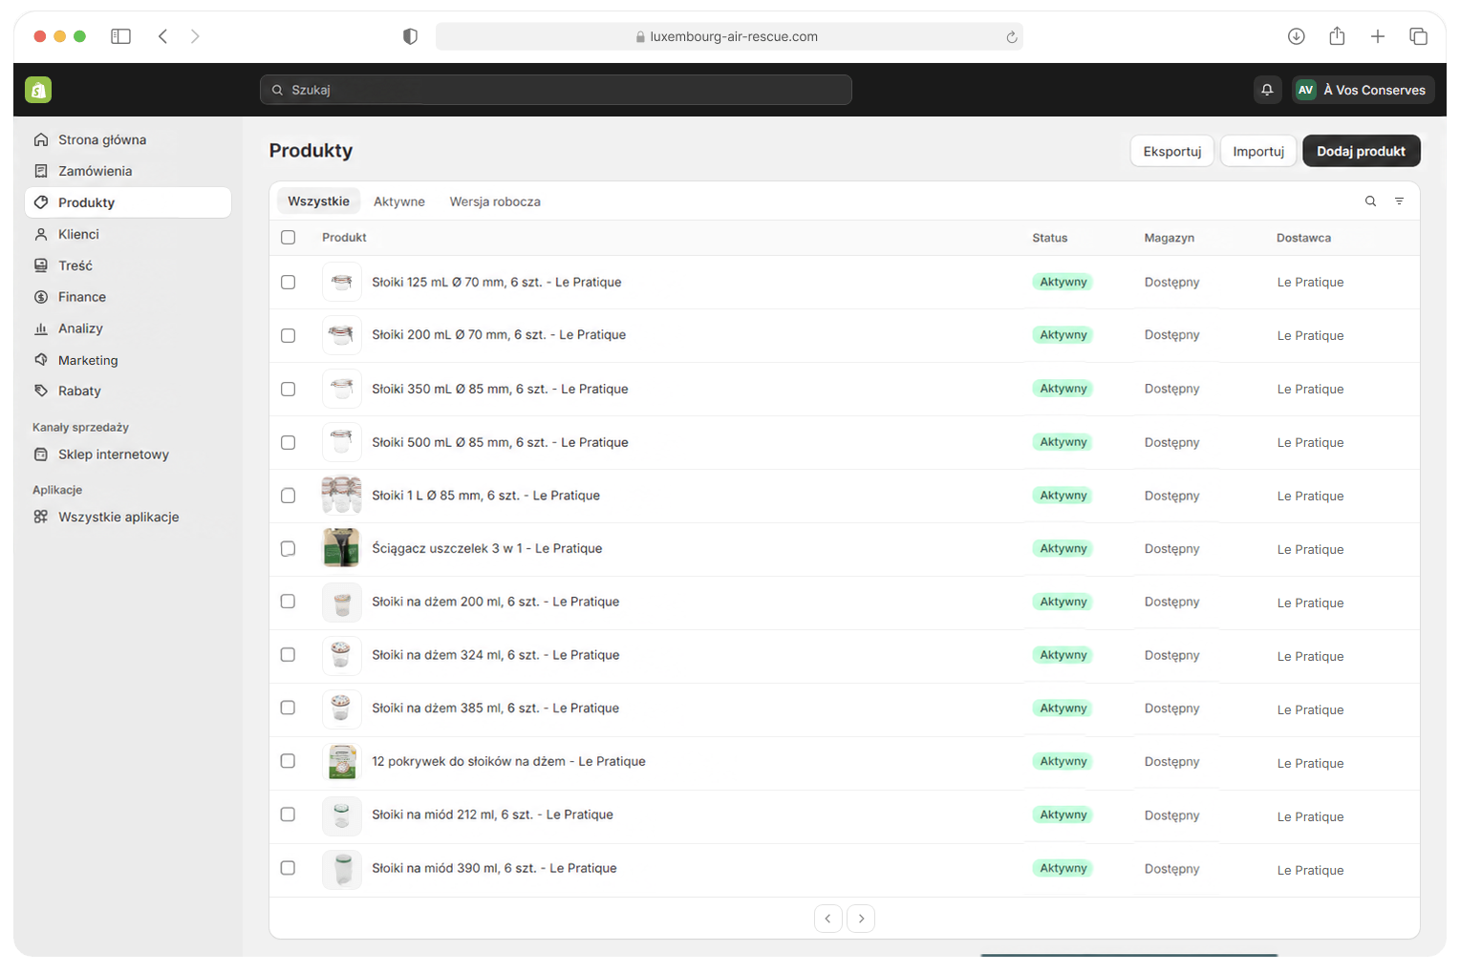Open browser downloads icon
Image resolution: width=1460 pixels, height=973 pixels.
tap(1296, 36)
